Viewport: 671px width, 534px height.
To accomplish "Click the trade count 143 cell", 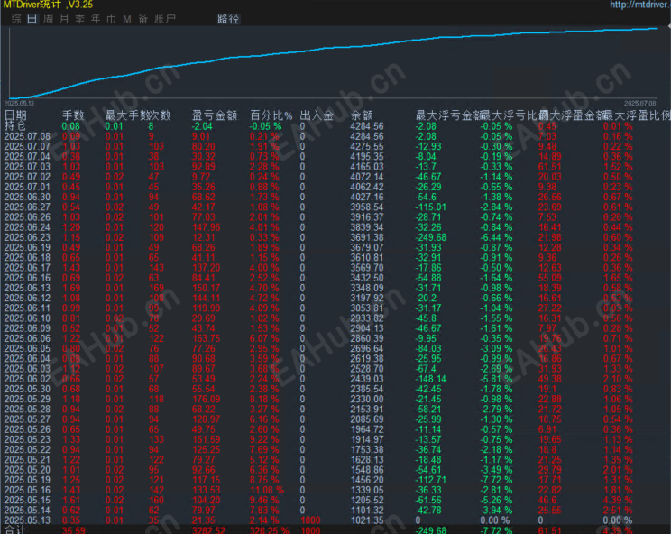I will (156, 267).
